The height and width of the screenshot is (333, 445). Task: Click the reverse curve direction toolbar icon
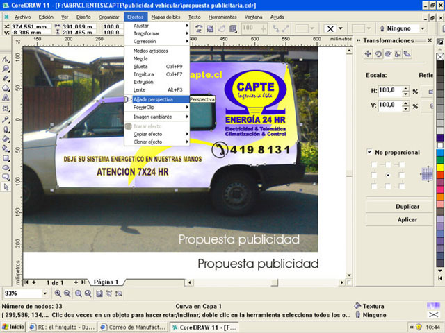tap(199, 28)
